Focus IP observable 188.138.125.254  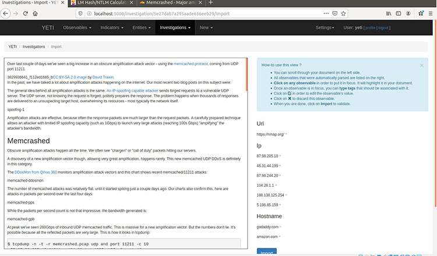[270, 195]
